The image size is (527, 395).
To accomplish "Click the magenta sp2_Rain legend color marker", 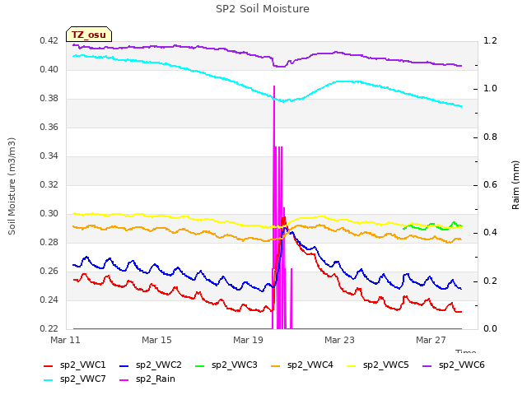I will pyautogui.click(x=124, y=380).
